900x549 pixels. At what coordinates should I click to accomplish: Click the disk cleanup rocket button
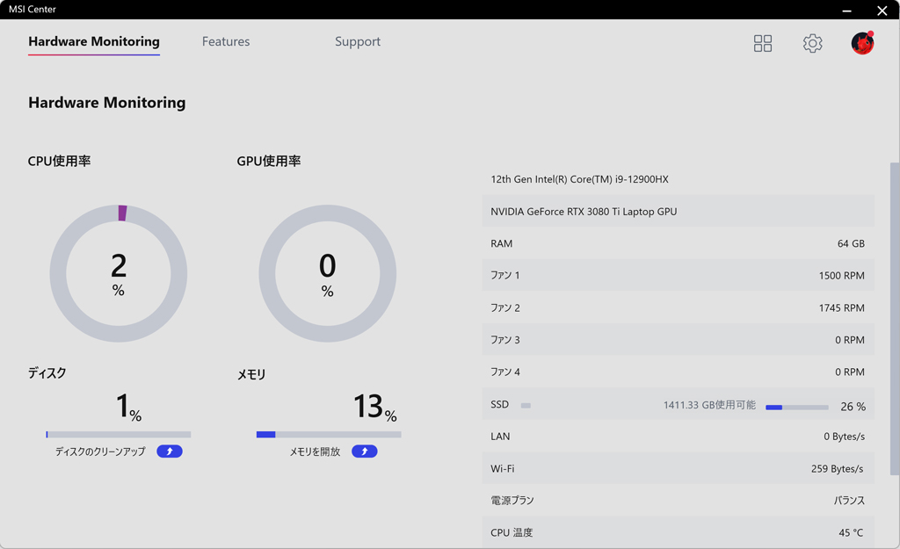pos(170,451)
